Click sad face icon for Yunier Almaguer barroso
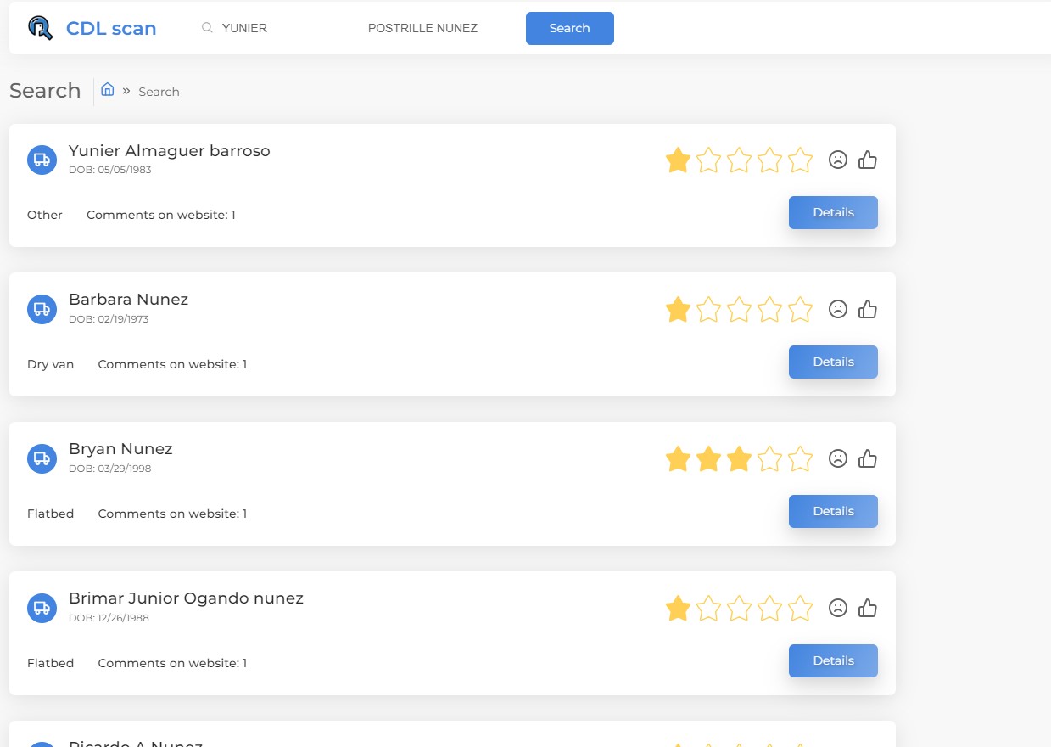The image size is (1051, 747). (838, 160)
